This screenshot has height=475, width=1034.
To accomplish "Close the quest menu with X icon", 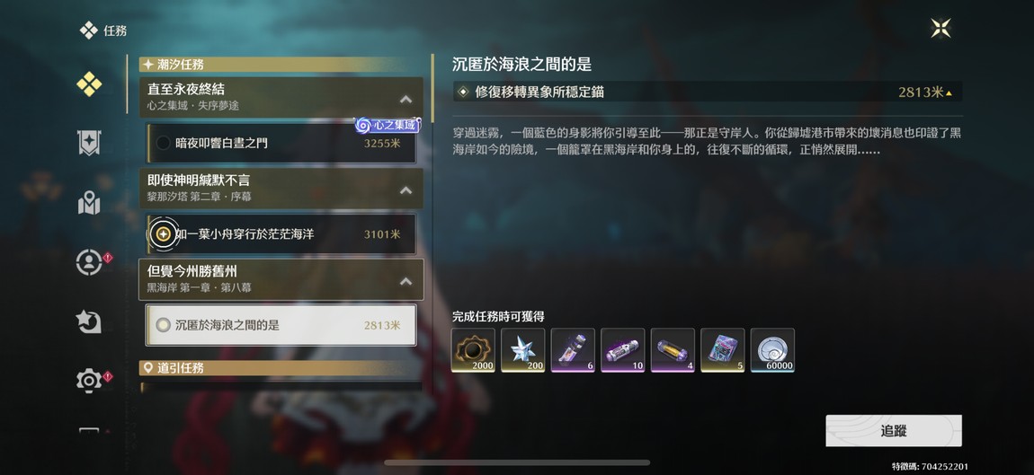I will 940,29.
